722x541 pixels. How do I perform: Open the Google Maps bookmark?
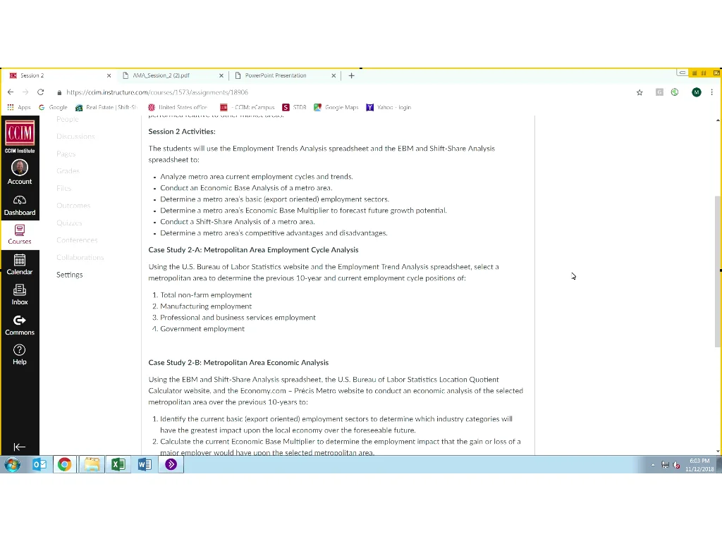point(336,107)
